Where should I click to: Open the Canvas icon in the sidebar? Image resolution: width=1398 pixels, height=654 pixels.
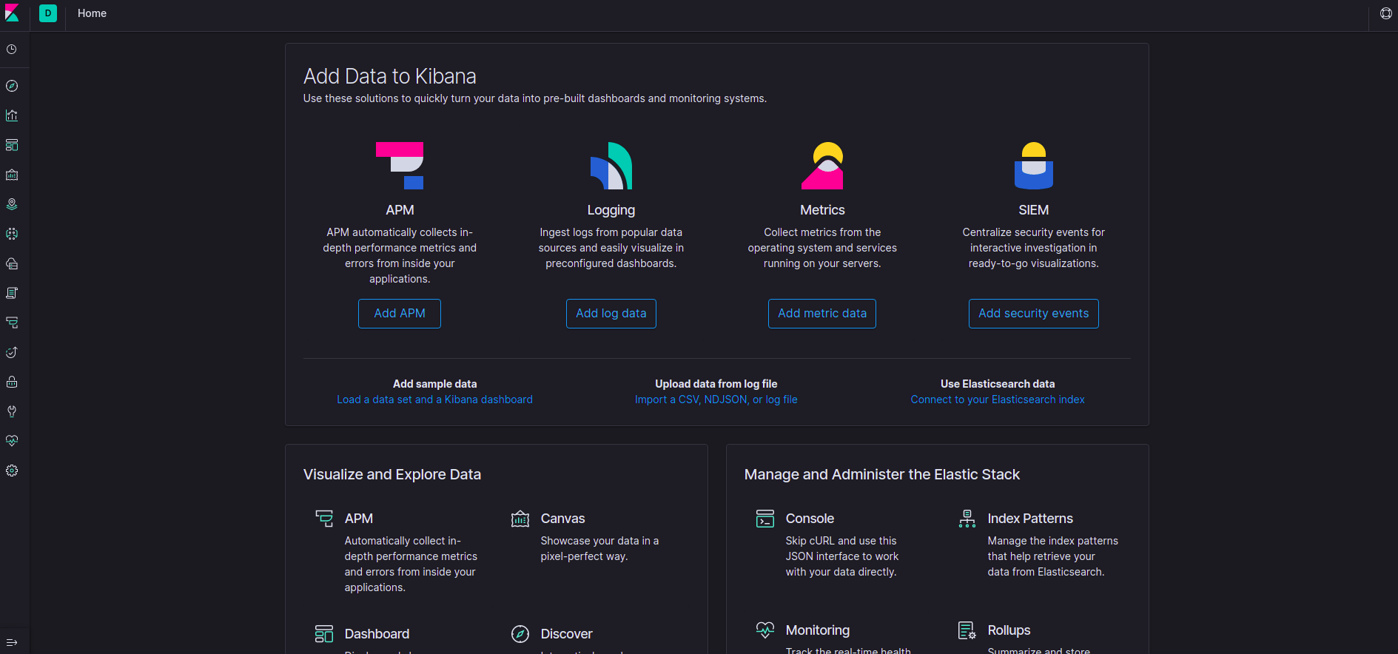[12, 175]
